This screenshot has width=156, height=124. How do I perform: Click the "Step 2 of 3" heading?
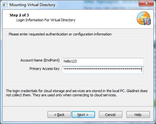click(x=19, y=15)
